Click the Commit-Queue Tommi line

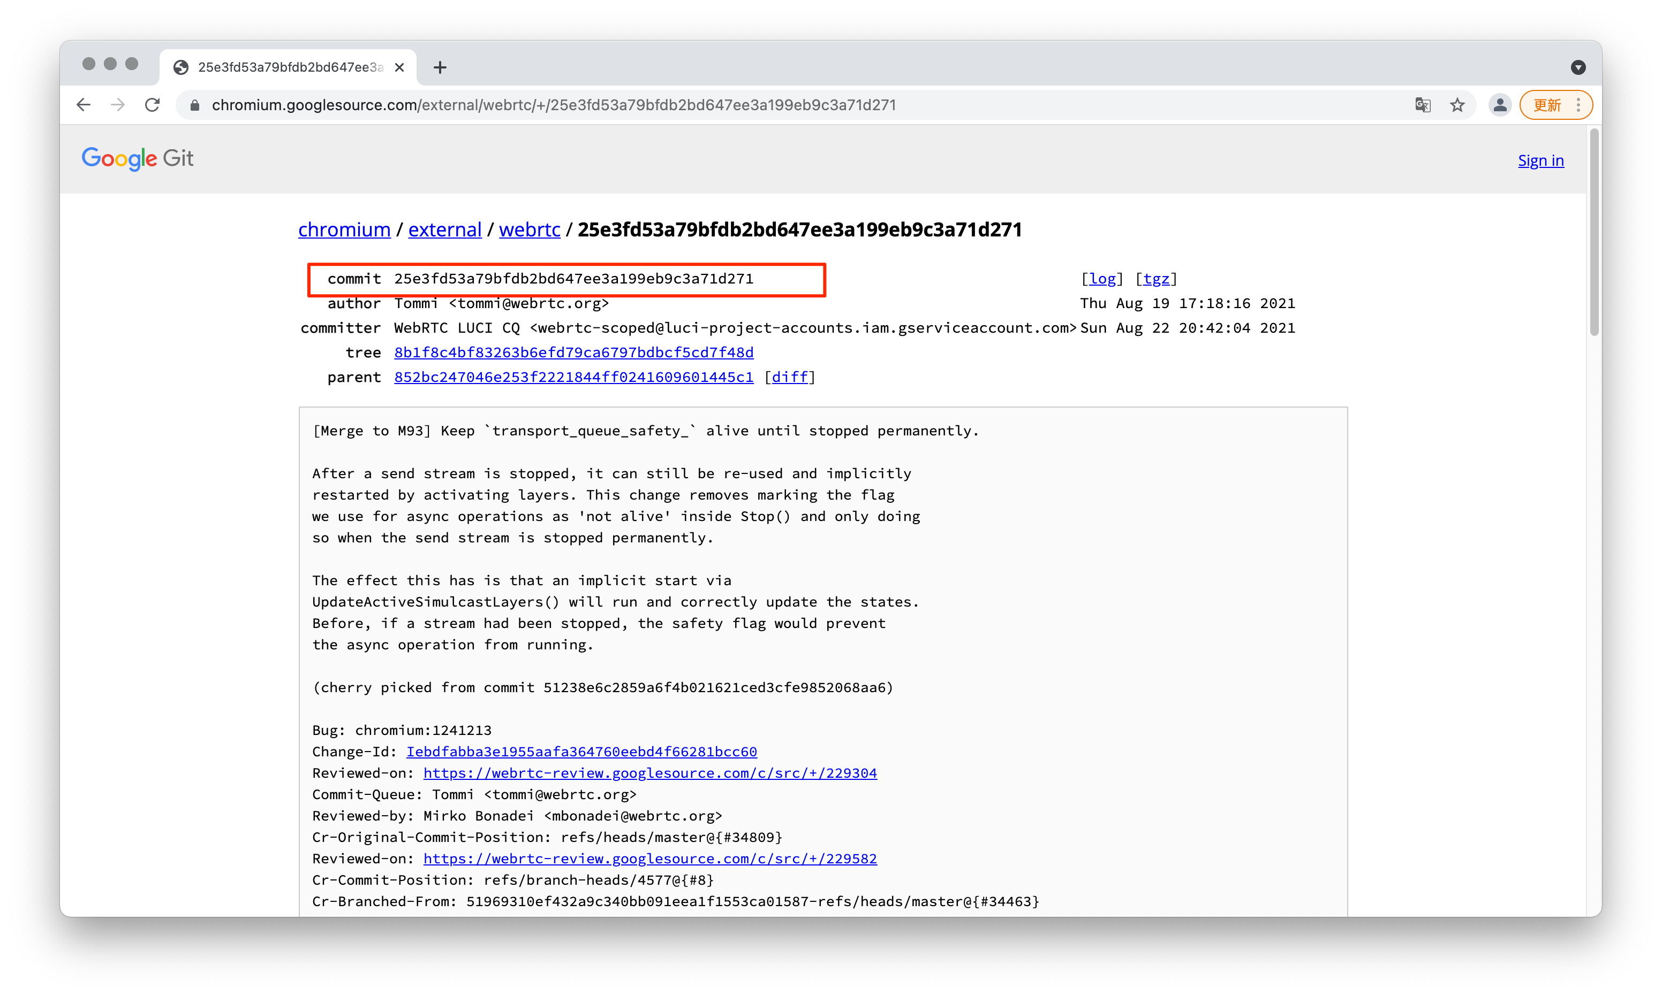pyautogui.click(x=474, y=795)
